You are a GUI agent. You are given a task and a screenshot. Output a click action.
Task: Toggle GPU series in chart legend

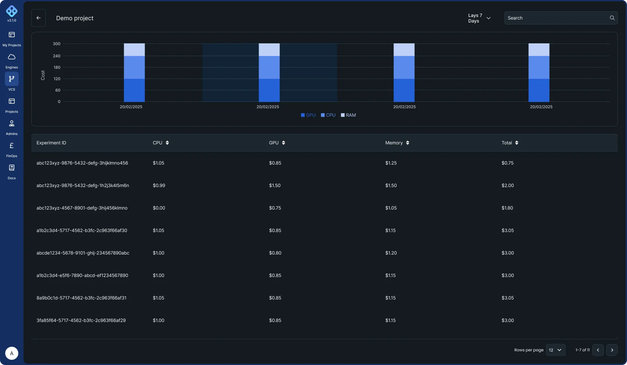(x=308, y=115)
